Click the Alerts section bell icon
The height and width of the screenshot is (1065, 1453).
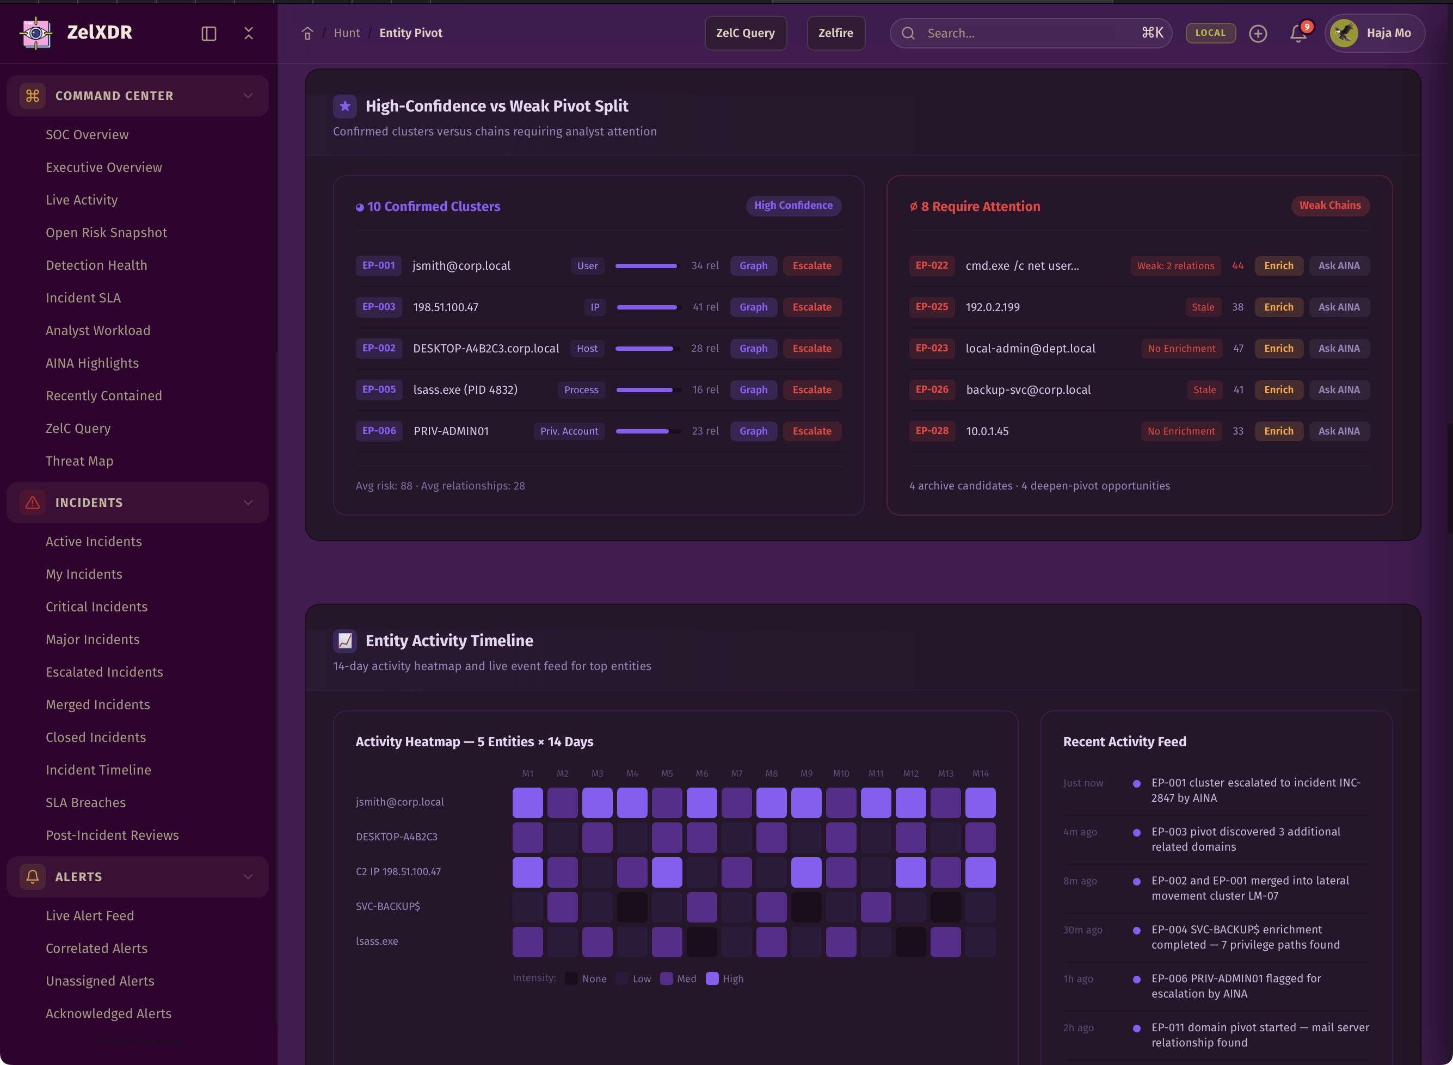click(32, 877)
